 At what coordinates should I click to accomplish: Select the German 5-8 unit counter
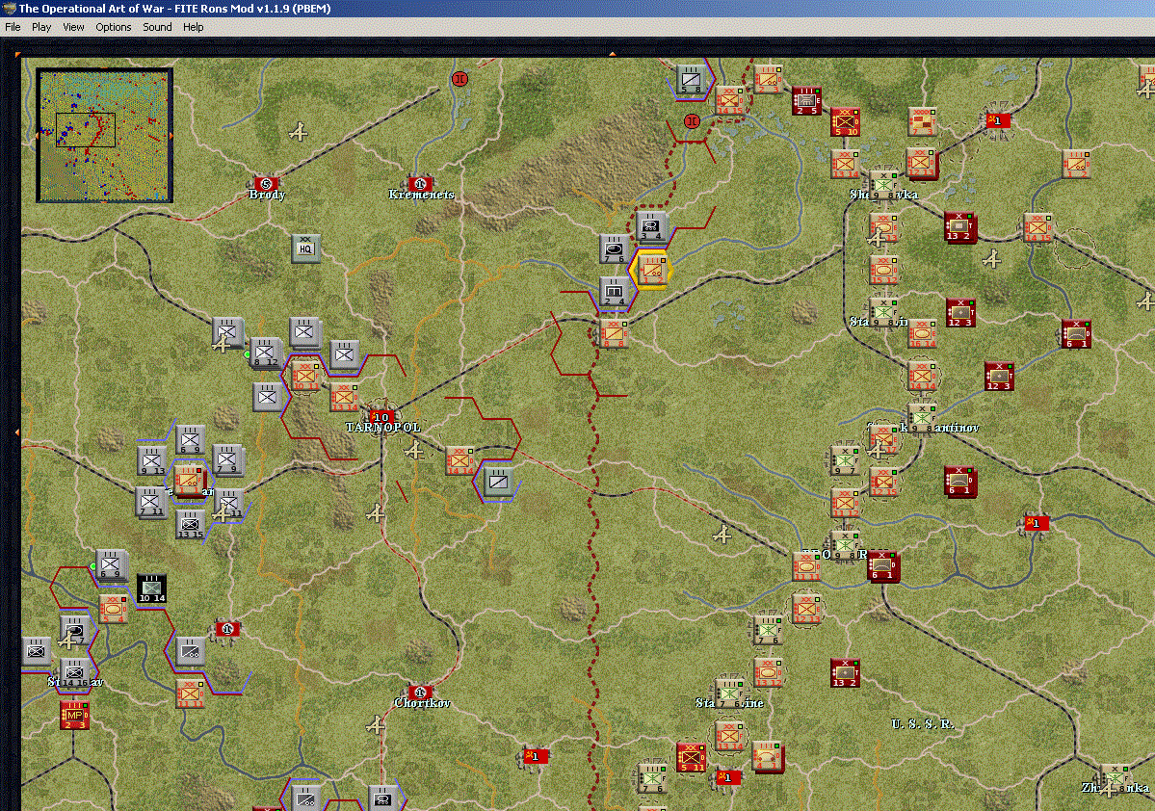point(690,80)
